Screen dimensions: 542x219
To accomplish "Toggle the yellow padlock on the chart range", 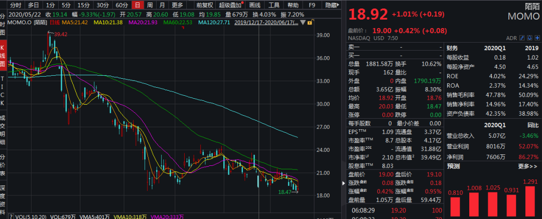I will coord(310,23).
